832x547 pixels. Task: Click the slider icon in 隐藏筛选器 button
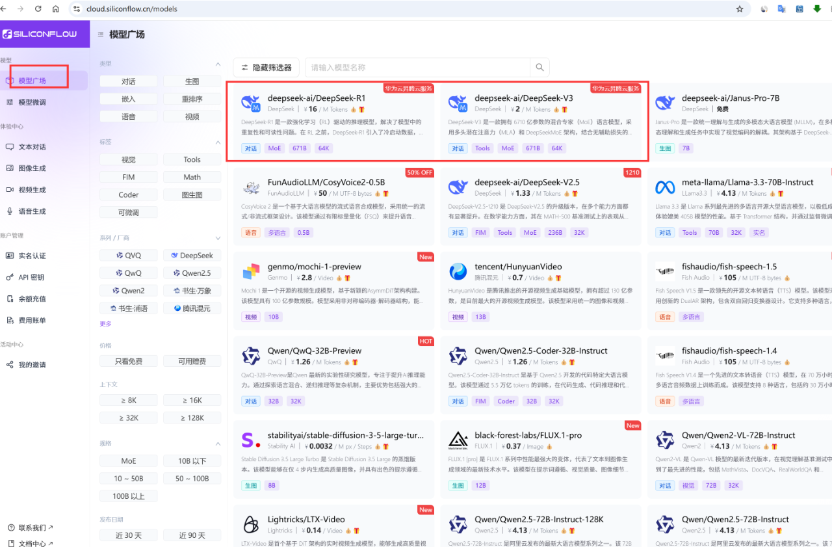[244, 67]
